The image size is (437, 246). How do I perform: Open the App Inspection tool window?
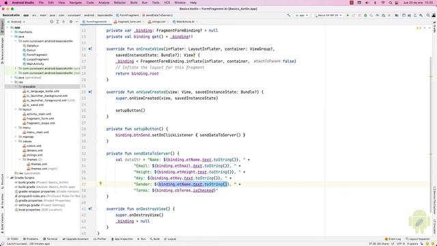(x=122, y=239)
